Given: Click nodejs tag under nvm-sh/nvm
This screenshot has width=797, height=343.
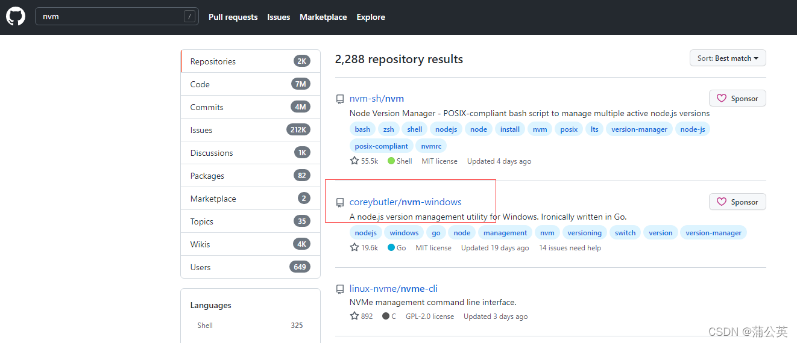Looking at the screenshot, I should point(446,129).
